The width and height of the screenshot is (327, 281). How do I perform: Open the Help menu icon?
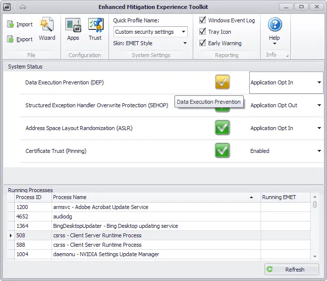point(274,25)
